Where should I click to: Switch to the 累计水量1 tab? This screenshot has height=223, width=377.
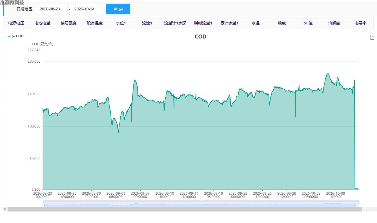pos(229,23)
